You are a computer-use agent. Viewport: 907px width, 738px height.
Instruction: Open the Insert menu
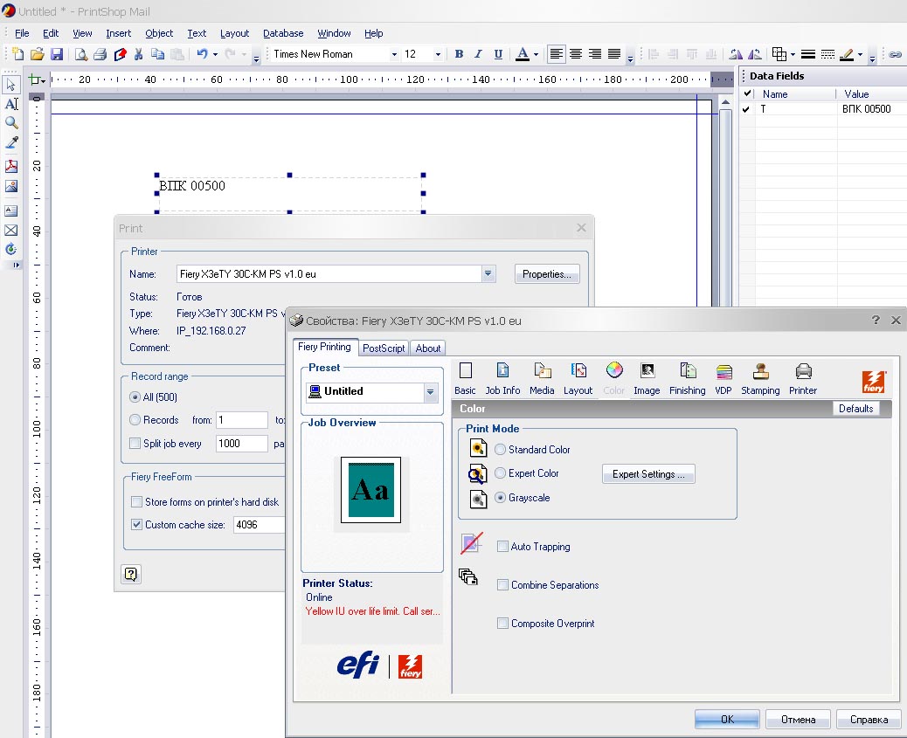119,33
